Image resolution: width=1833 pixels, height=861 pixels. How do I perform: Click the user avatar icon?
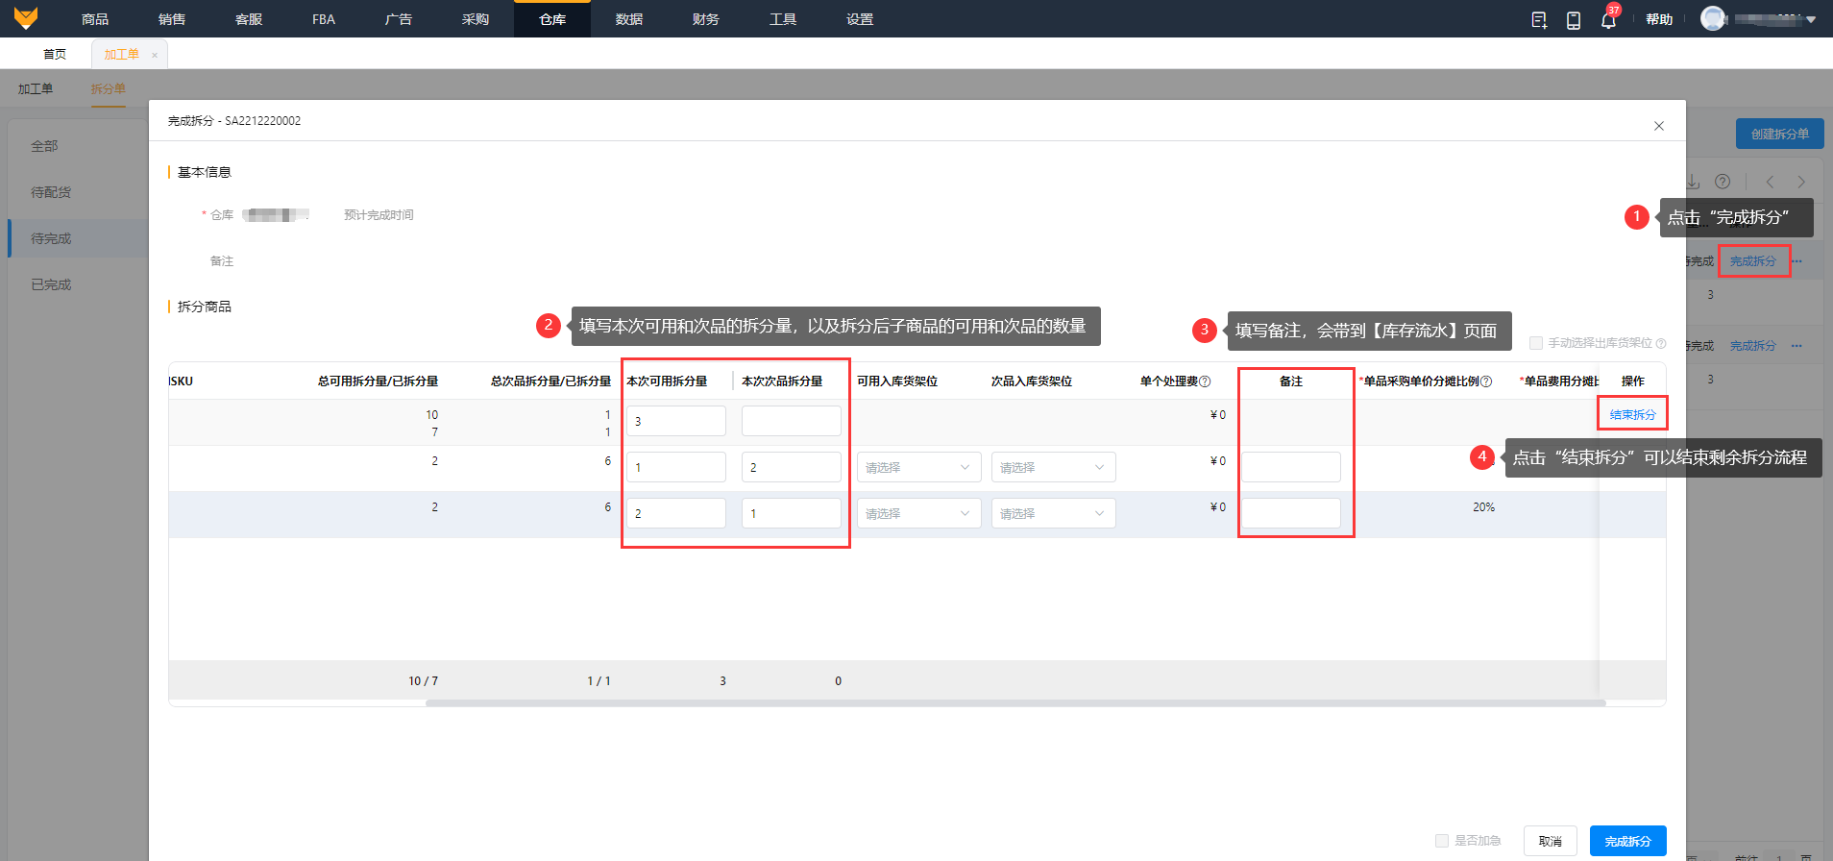[x=1712, y=18]
